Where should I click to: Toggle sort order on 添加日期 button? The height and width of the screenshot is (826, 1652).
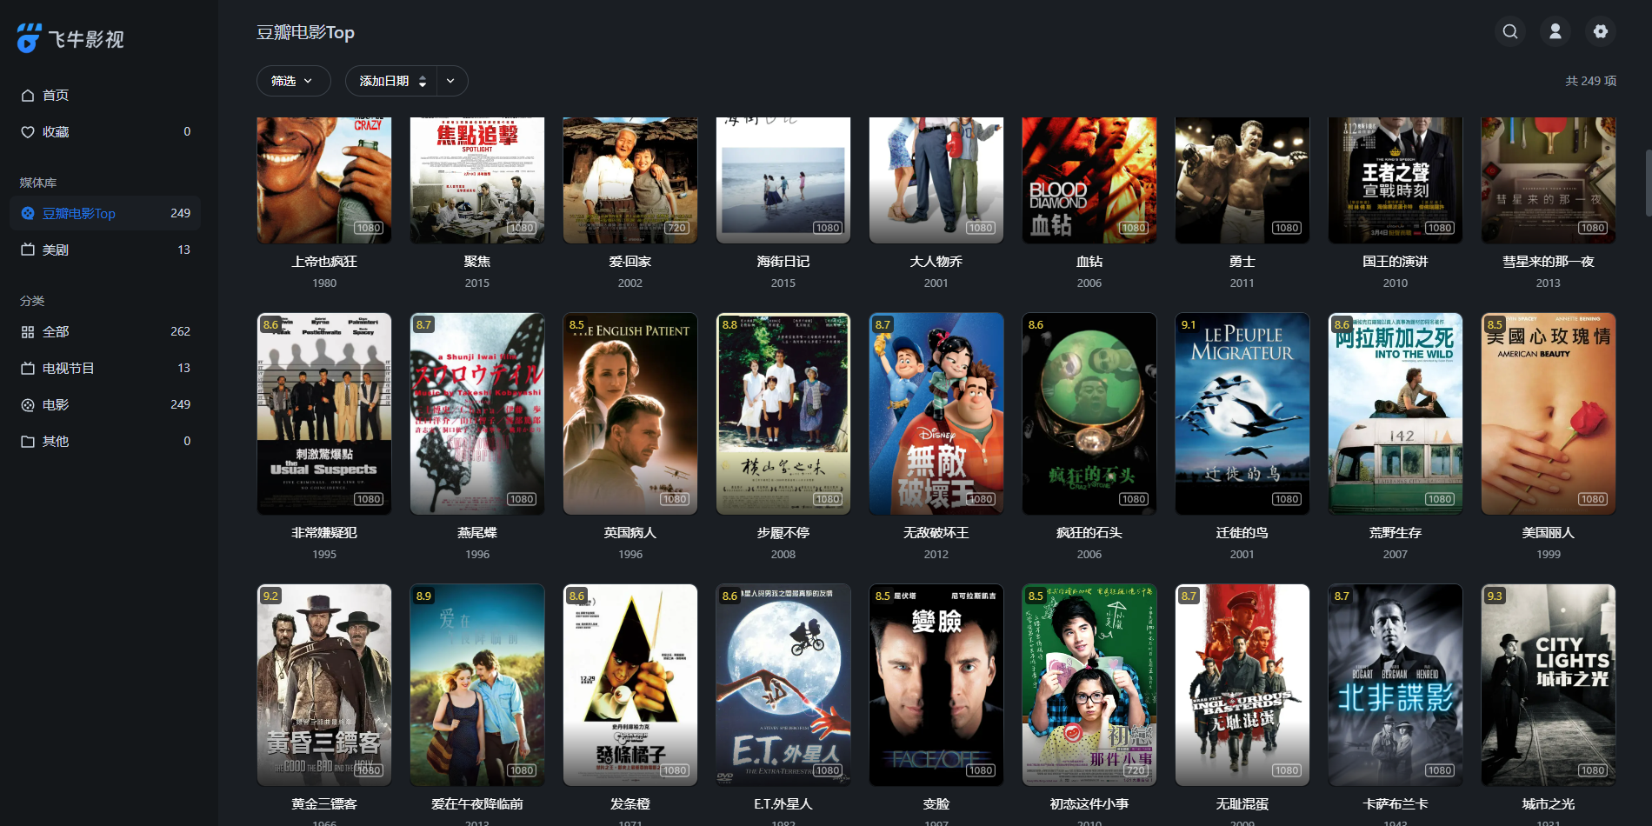(391, 81)
